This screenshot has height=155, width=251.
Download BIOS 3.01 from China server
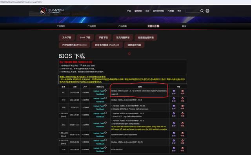(182, 92)
